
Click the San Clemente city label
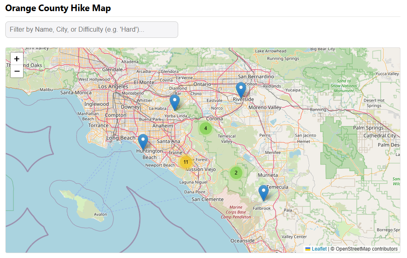207,200
